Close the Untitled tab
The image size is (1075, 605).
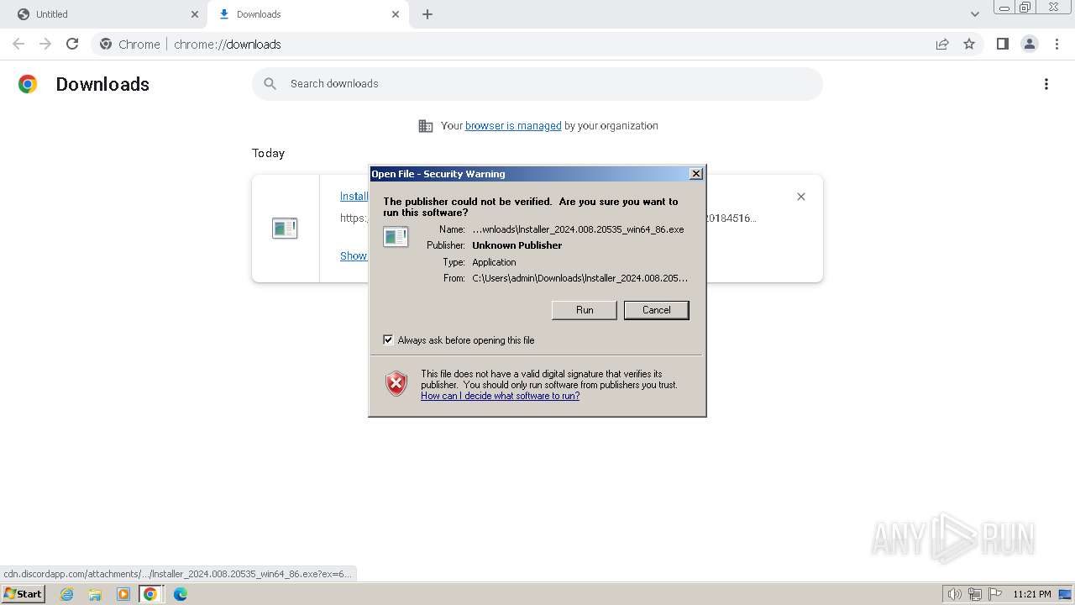coord(195,14)
